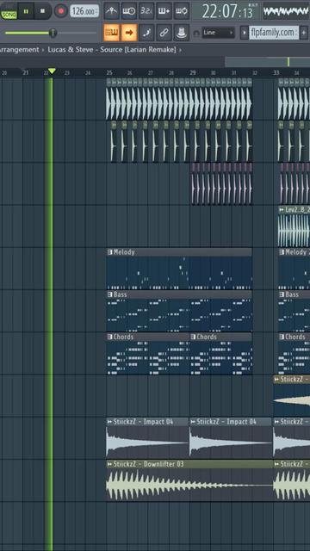The image size is (310, 551).
Task: Open first Impact 04 clip menu icon
Action: coord(109,422)
